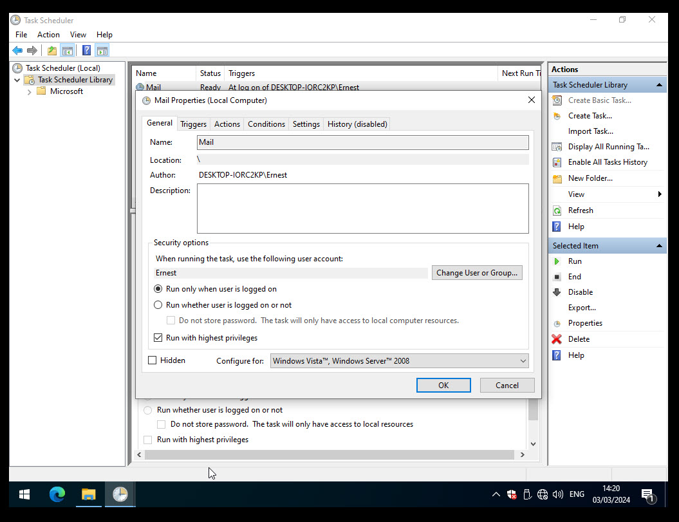Collapse the Selected Item actions section
Image resolution: width=679 pixels, height=522 pixels.
[x=658, y=245]
